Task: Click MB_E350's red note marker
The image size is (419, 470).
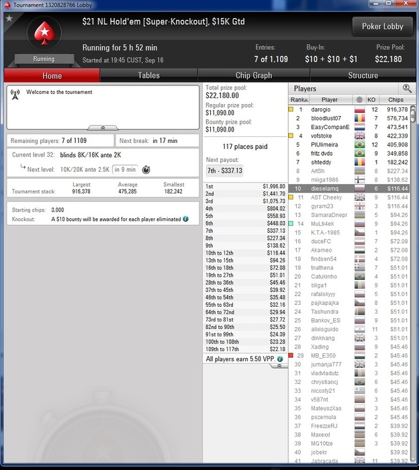Action: 291,355
